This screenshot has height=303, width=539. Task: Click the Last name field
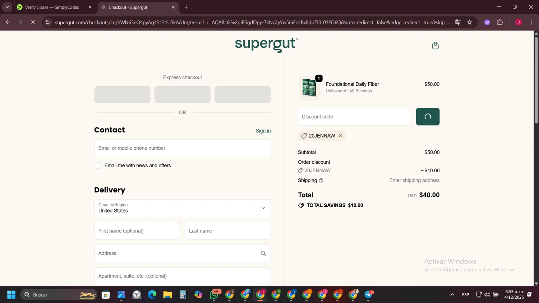coord(228,231)
